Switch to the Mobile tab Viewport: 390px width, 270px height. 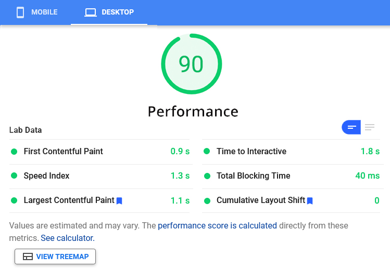(x=36, y=12)
